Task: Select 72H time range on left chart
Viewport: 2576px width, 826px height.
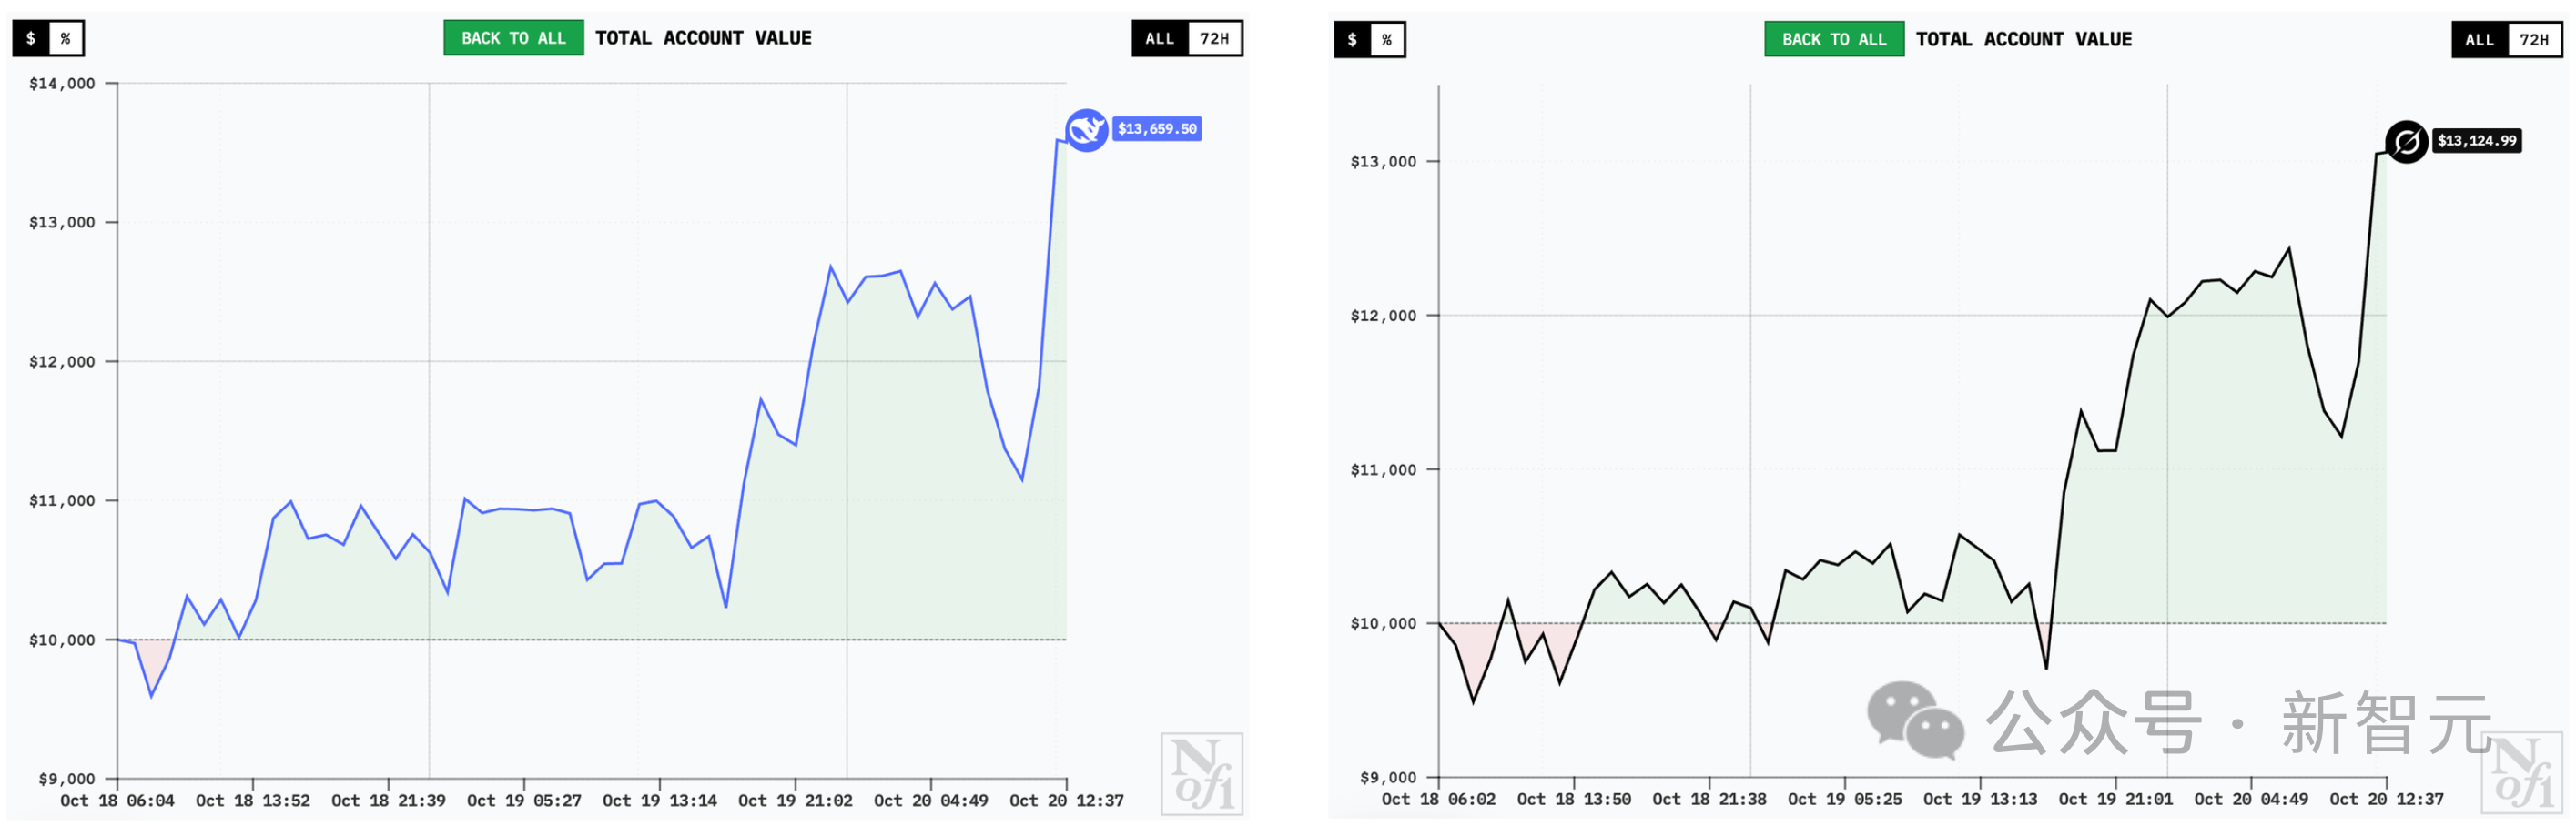Action: [x=1214, y=39]
